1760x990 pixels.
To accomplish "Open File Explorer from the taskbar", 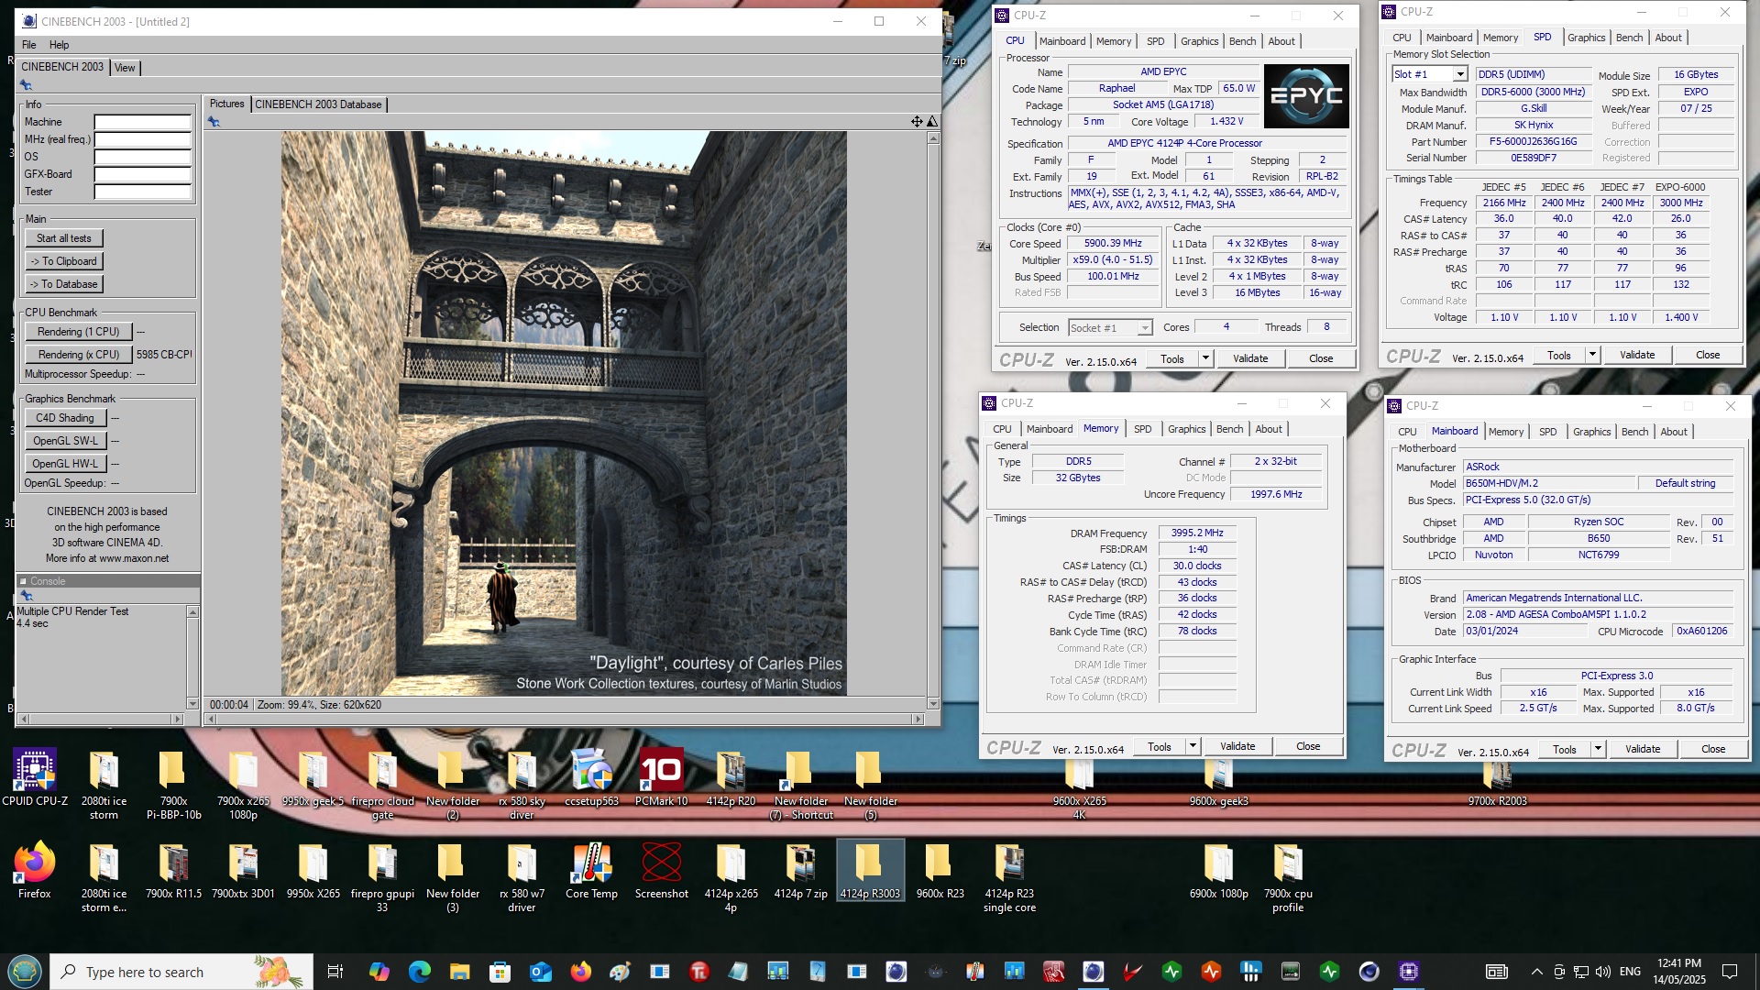I will tap(459, 972).
